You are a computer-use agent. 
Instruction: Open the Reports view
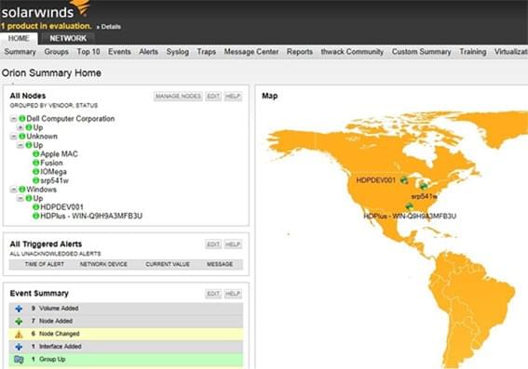(300, 52)
